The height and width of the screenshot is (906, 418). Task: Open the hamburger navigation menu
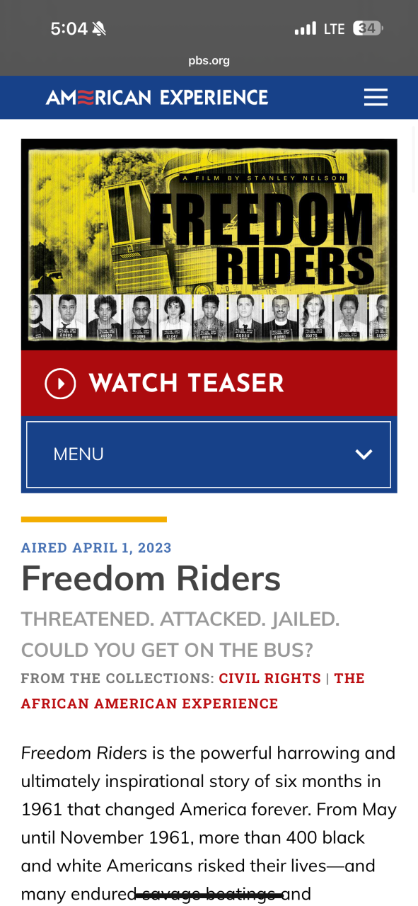tap(376, 97)
